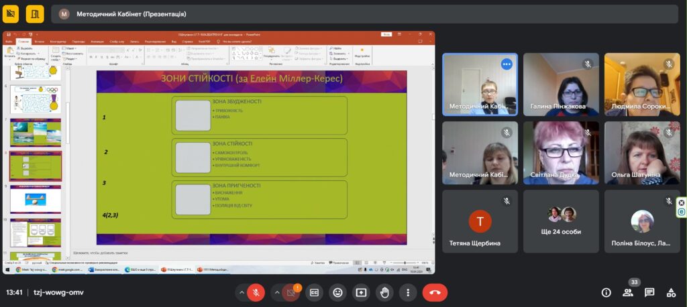Open the shapes gallery in the ribbon
Image resolution: width=687 pixels, height=307 pixels.
point(247,54)
